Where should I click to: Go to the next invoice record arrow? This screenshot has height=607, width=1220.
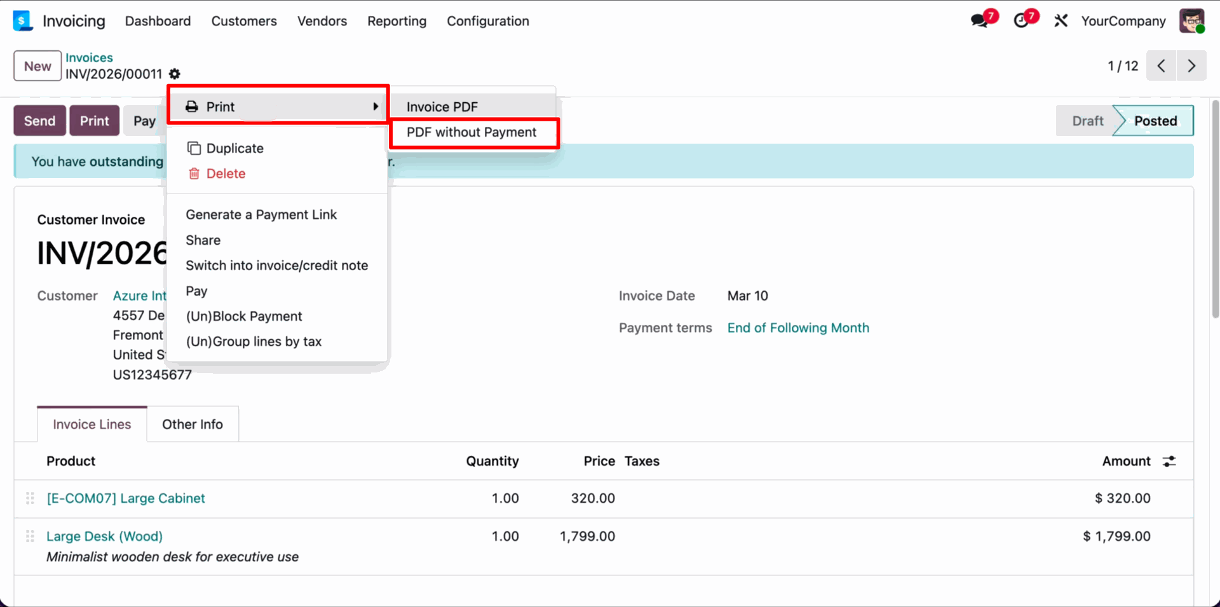coord(1191,66)
